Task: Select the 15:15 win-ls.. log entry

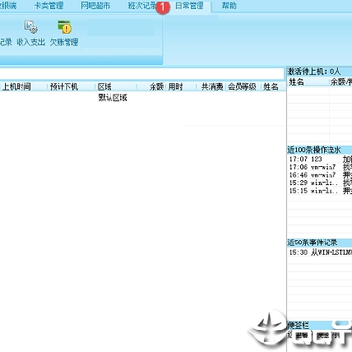Action: click(321, 191)
